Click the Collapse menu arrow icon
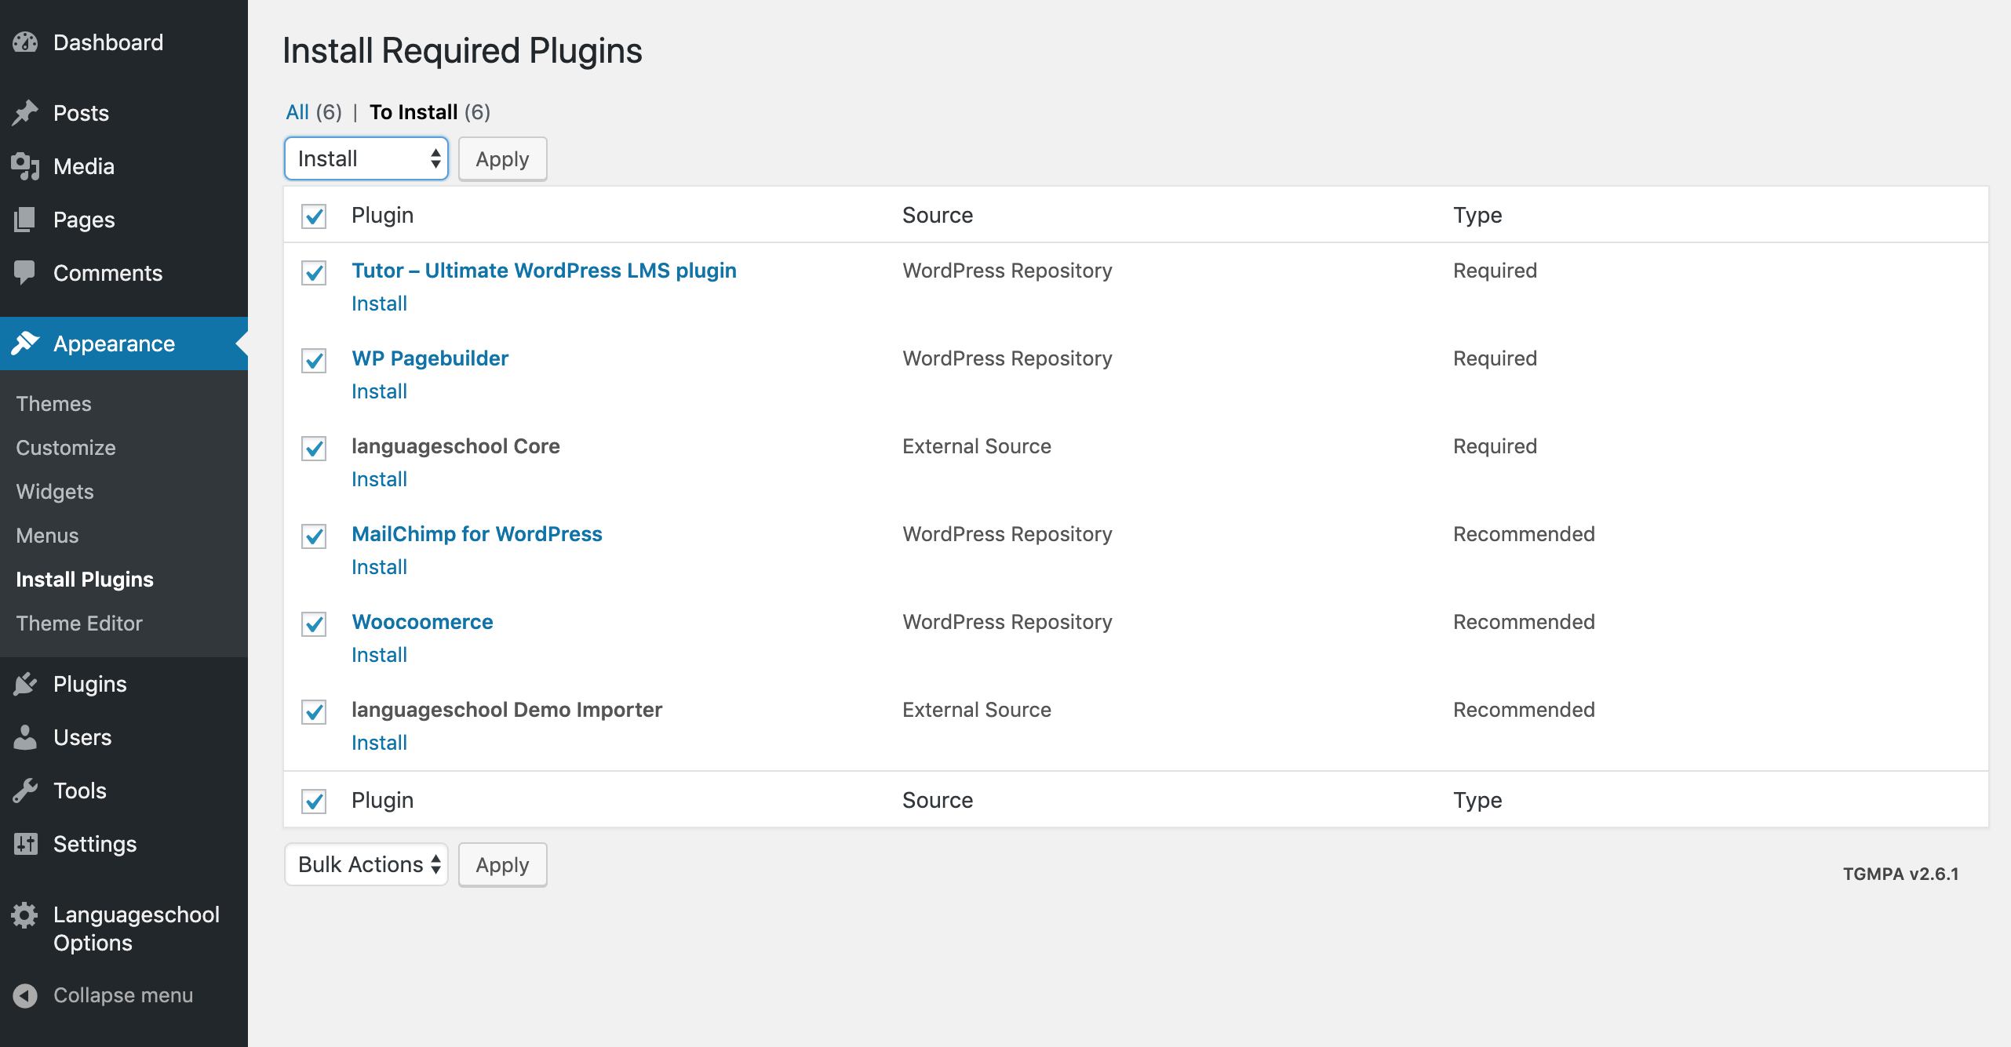Image resolution: width=2011 pixels, height=1047 pixels. (25, 995)
